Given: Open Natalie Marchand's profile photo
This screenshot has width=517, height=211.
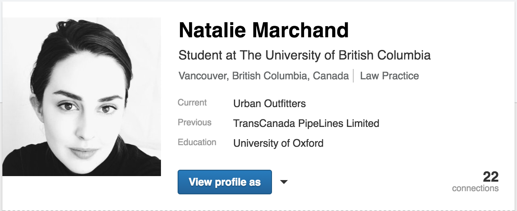Looking at the screenshot, I should pos(82,96).
